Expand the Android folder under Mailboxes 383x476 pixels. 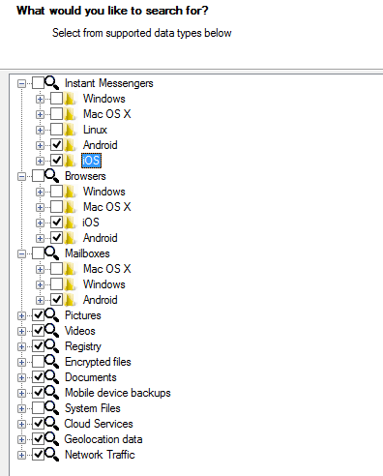pos(40,301)
